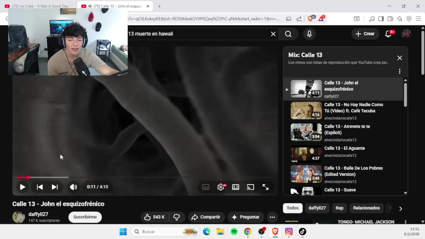Viewport: 425px width, 239px height.
Task: Like the video with 543 K
Action: tap(154, 217)
